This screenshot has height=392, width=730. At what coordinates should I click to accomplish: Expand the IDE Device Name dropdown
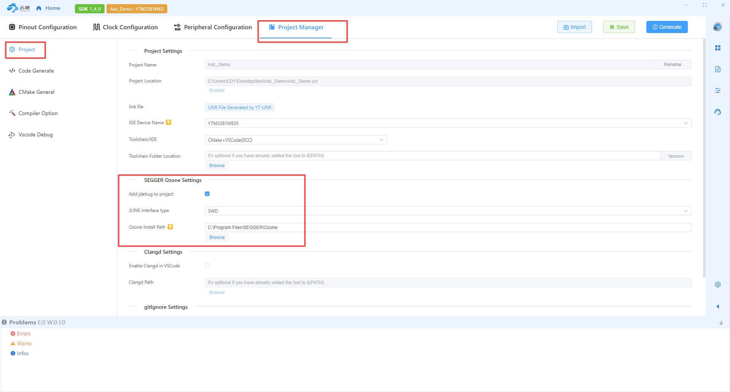(448, 123)
